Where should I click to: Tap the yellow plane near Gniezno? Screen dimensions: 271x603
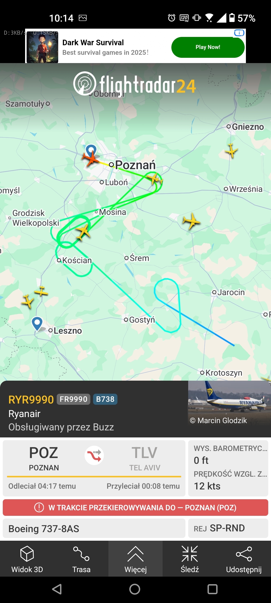pos(231,151)
